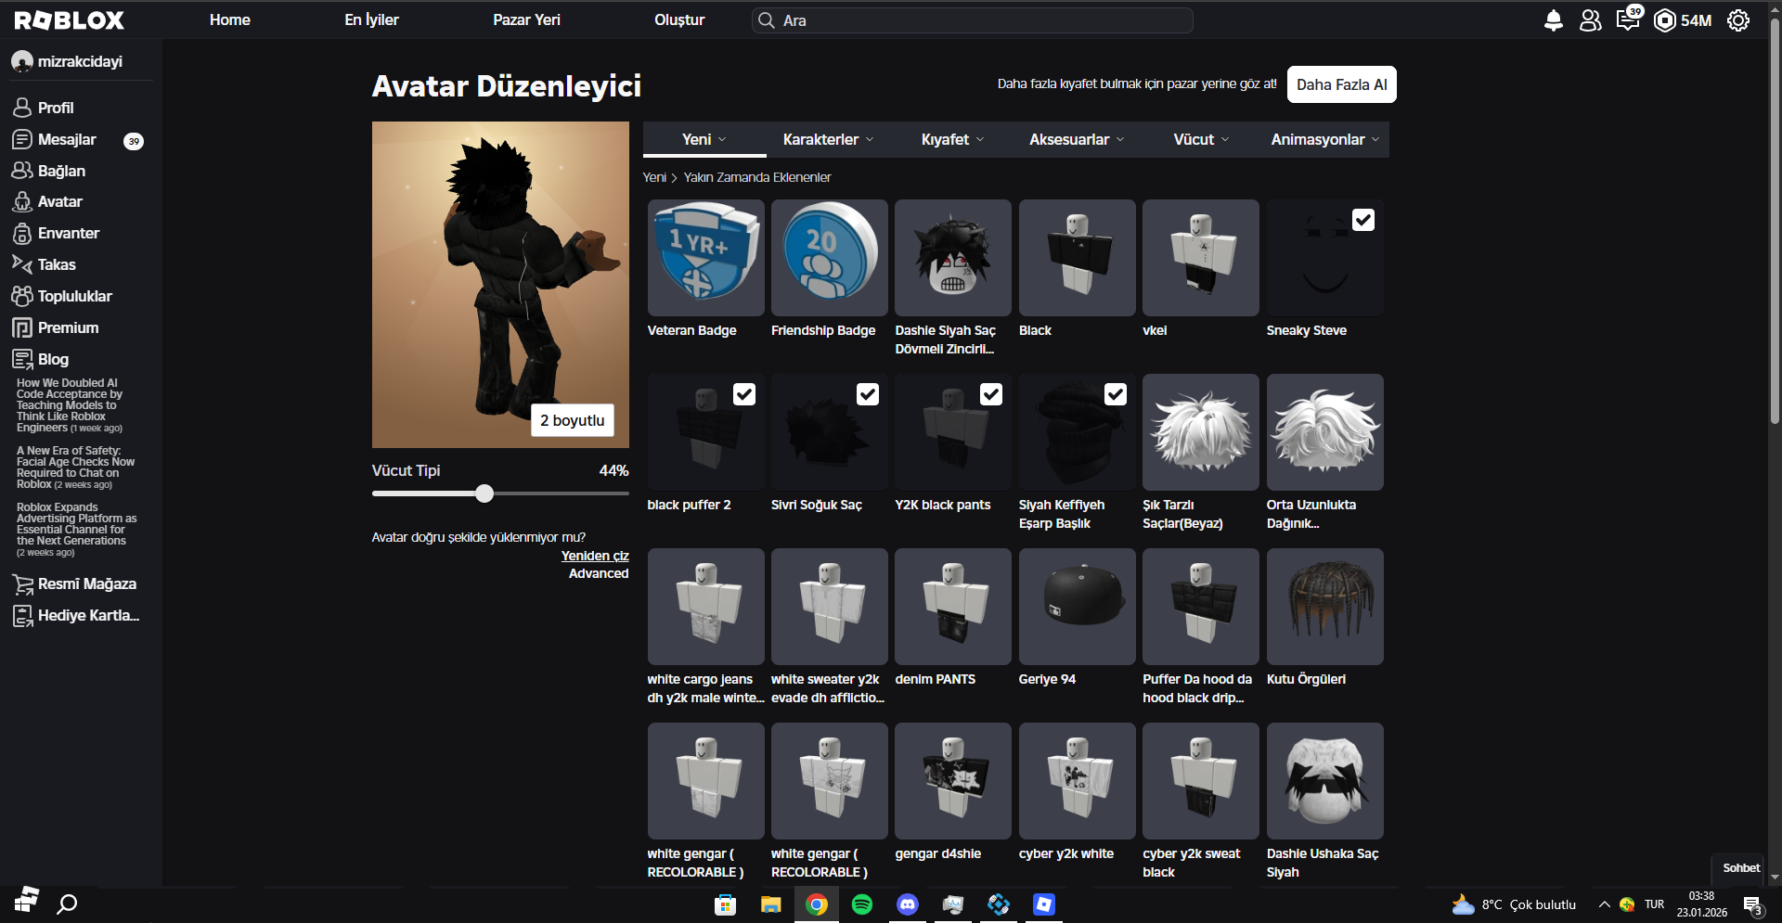Uncheck the Sivri Soğuk Saç checkbox
Image resolution: width=1782 pixels, height=923 pixels.
[868, 394]
